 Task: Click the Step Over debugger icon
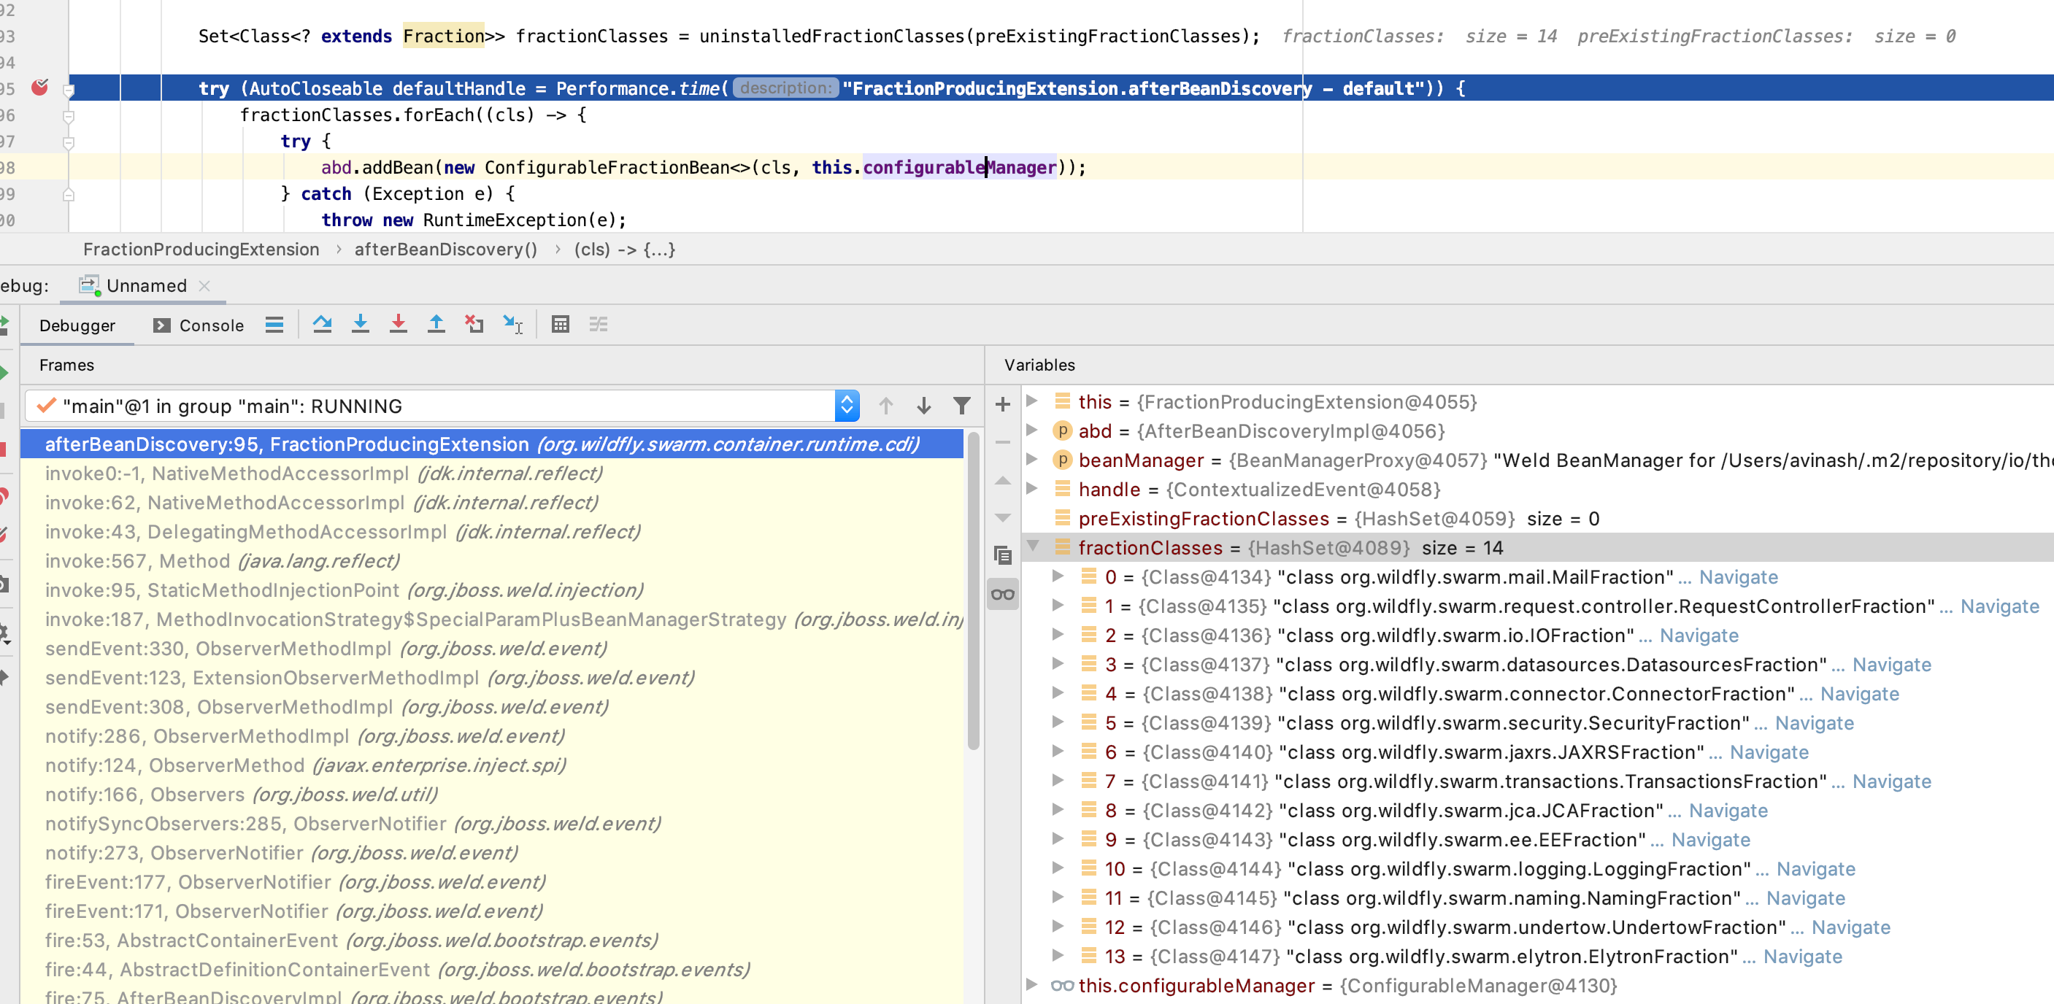(322, 324)
